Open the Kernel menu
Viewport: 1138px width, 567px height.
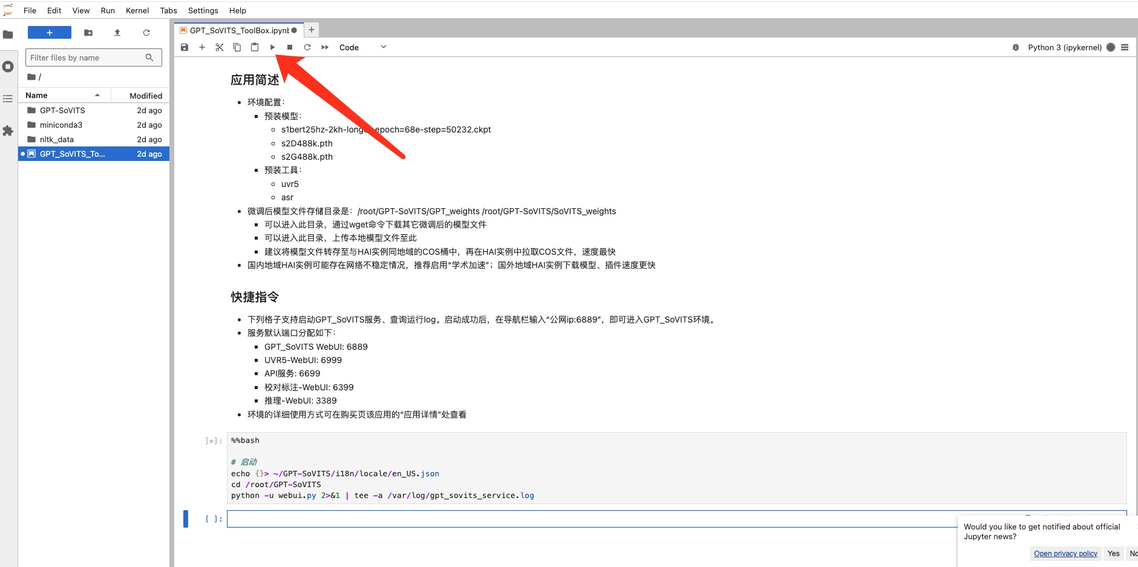(137, 10)
